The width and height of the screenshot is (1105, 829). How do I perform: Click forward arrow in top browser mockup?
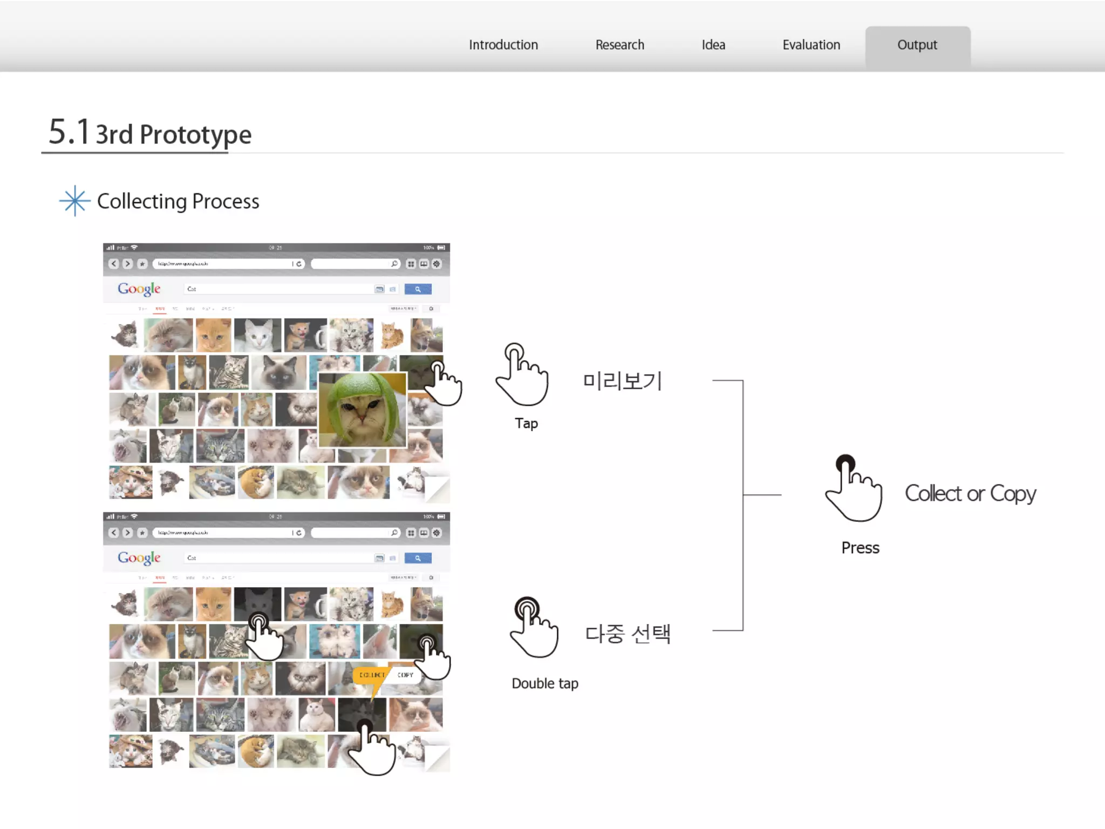pos(127,264)
